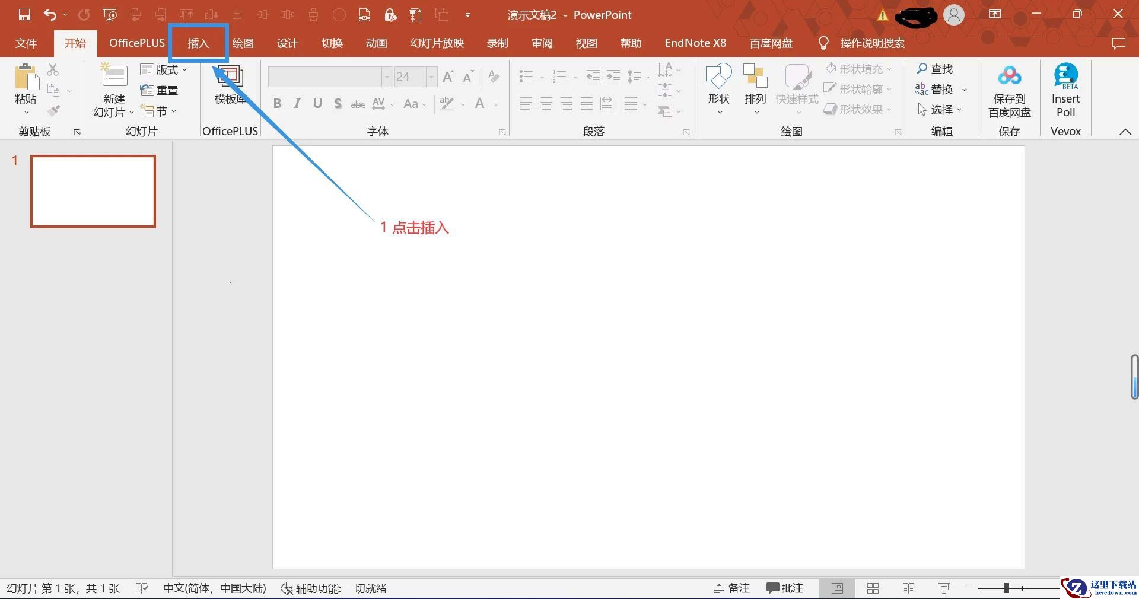Open the 动画 Animations tab
Screen dimensions: 1139x599
click(376, 43)
